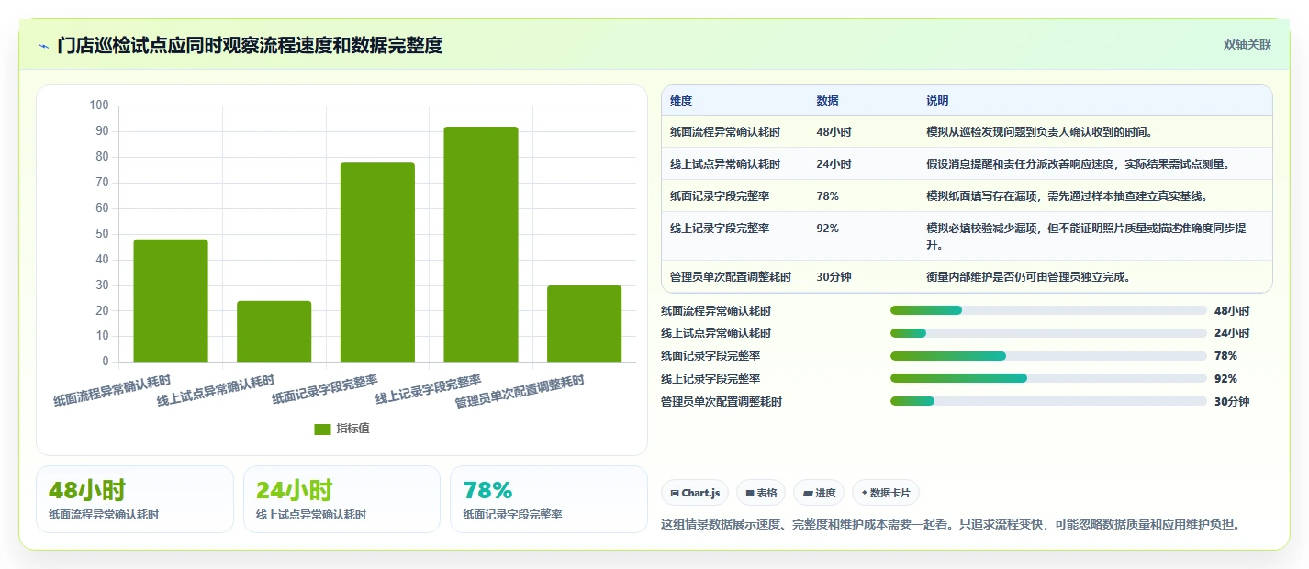Click the y-axis label 100

[99, 106]
